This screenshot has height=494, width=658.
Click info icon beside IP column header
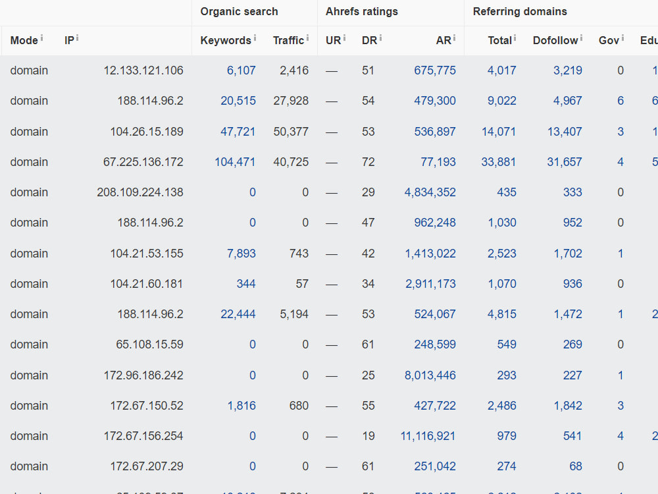click(77, 38)
